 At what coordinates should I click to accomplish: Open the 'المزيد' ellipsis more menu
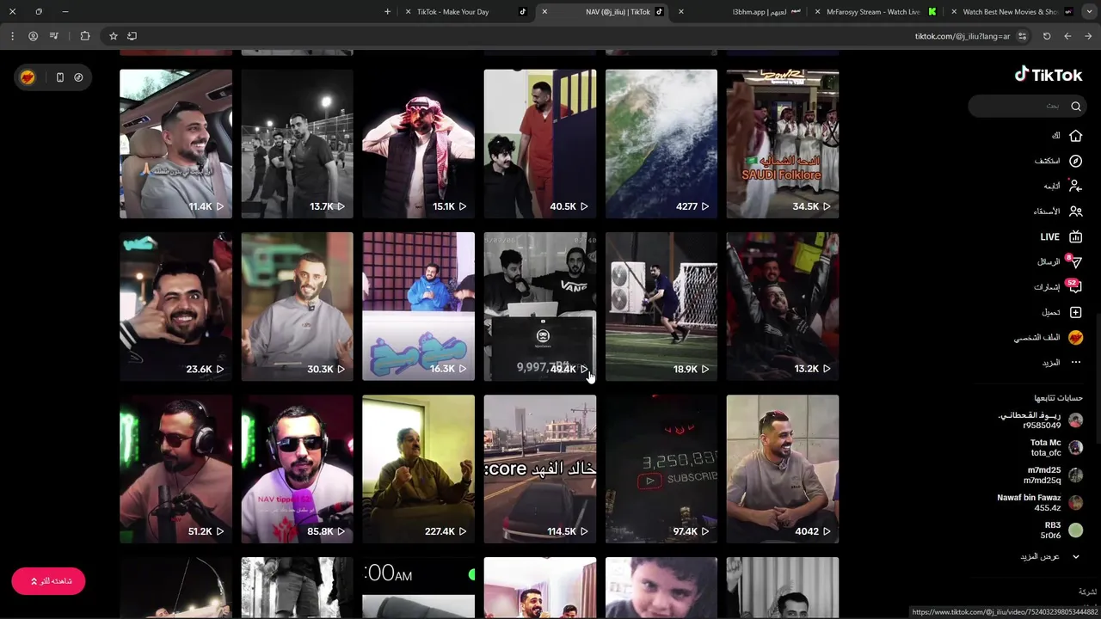pos(1075,363)
